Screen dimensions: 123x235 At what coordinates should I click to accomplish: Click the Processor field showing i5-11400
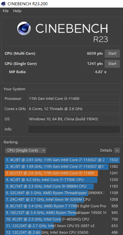click(x=74, y=99)
